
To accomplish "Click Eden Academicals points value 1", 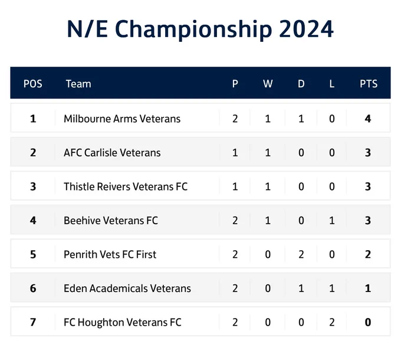I will (368, 288).
